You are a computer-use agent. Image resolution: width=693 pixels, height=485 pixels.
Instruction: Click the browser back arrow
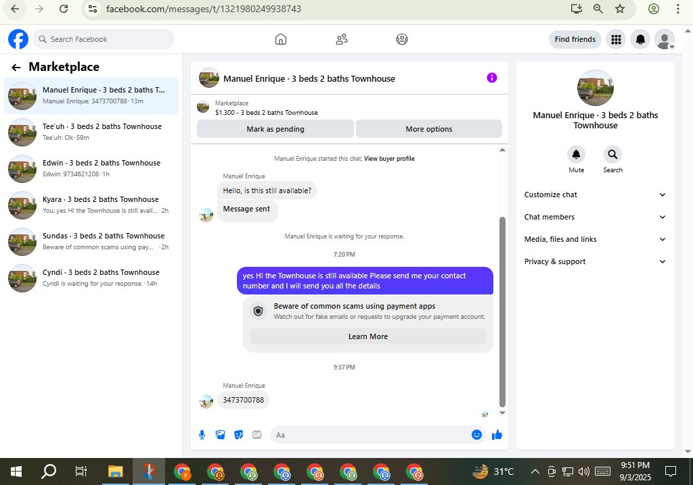[15, 9]
